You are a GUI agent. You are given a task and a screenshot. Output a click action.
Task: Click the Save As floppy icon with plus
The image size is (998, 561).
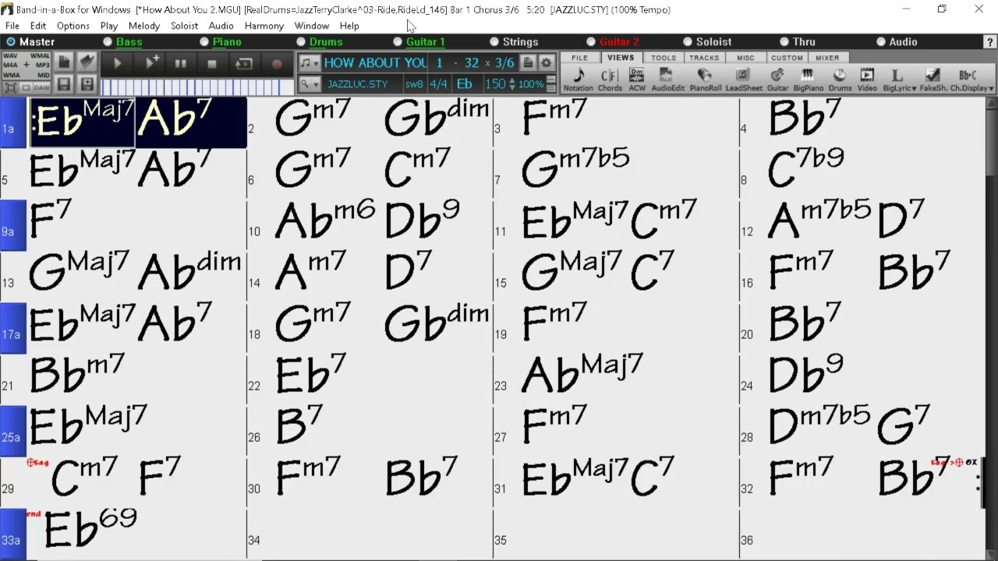(x=87, y=84)
